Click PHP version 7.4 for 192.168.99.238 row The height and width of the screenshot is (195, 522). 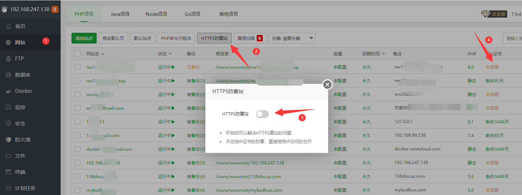point(471,135)
